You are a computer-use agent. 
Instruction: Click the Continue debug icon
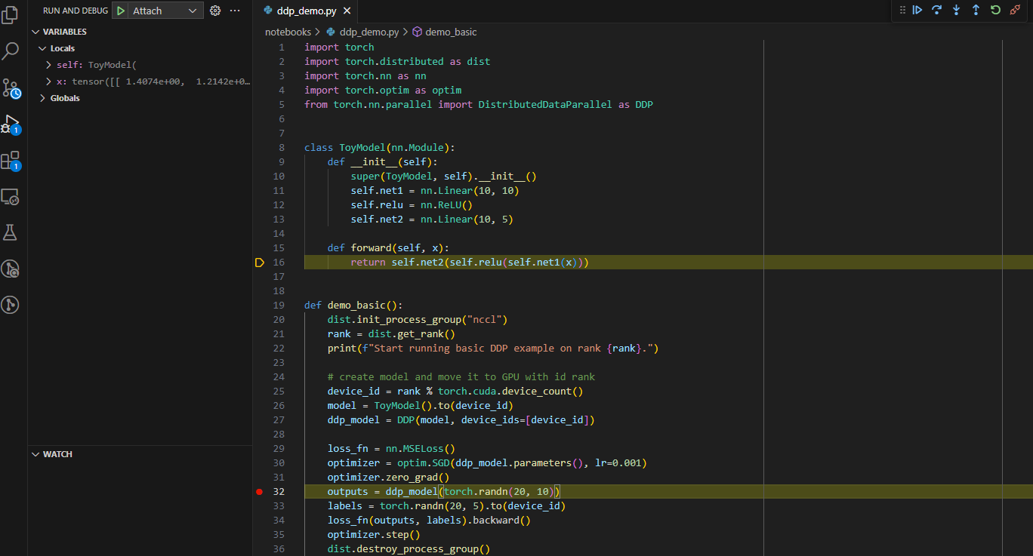coord(917,10)
